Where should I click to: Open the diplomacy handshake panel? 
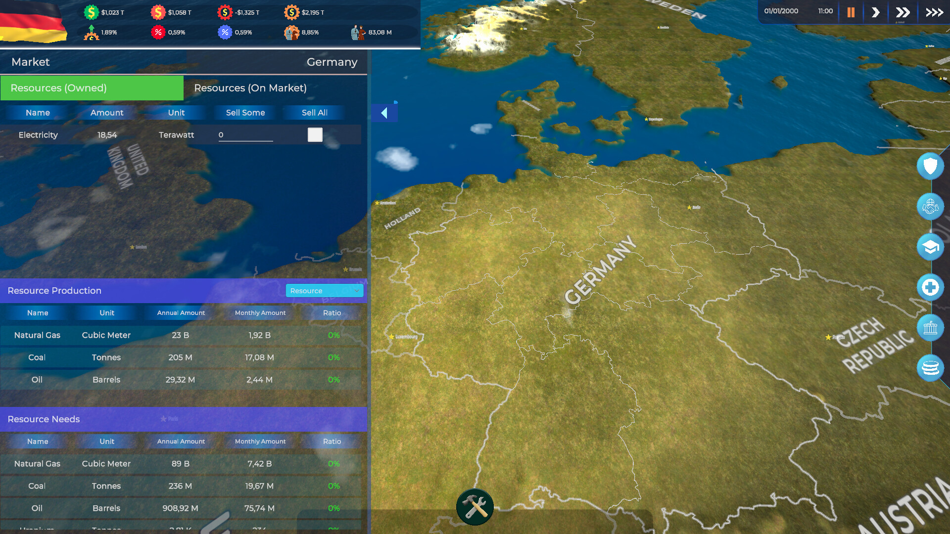[930, 207]
